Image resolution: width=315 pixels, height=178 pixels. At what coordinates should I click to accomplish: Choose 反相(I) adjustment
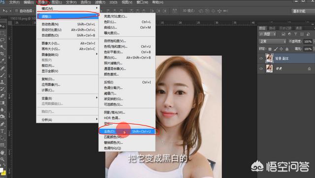click(127, 82)
